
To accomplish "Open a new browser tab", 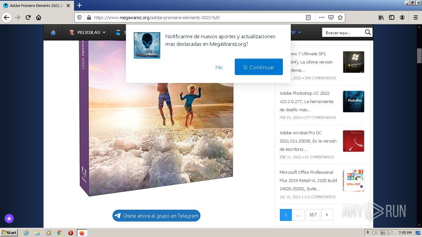I will pos(79,5).
